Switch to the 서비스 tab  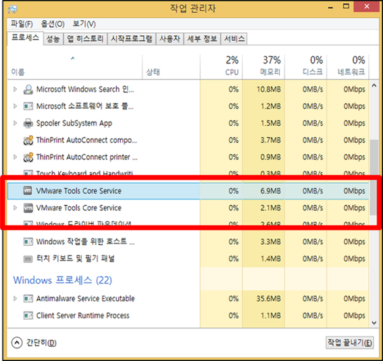point(234,39)
